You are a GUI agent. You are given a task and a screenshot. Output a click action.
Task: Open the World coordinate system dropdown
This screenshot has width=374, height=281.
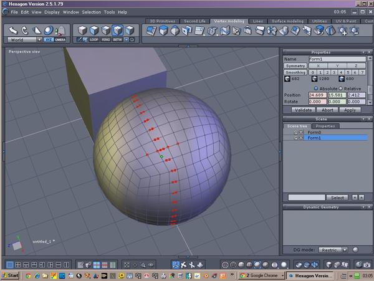point(24,39)
